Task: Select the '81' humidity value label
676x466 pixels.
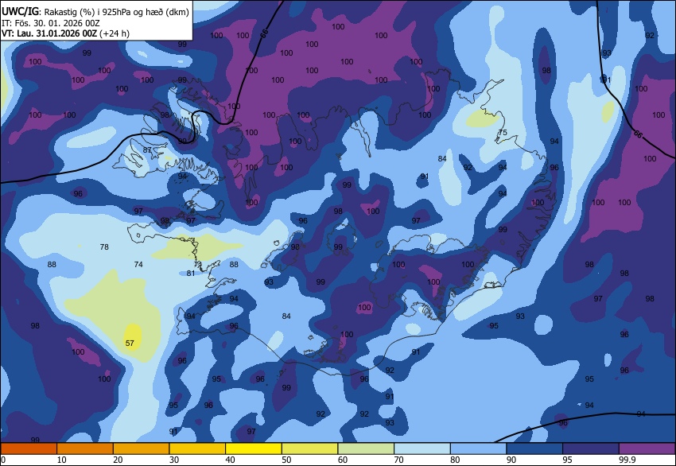Action: pyautogui.click(x=191, y=273)
